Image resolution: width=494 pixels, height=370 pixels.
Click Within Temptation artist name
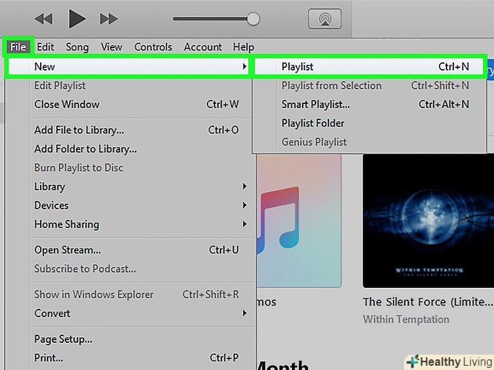point(406,319)
